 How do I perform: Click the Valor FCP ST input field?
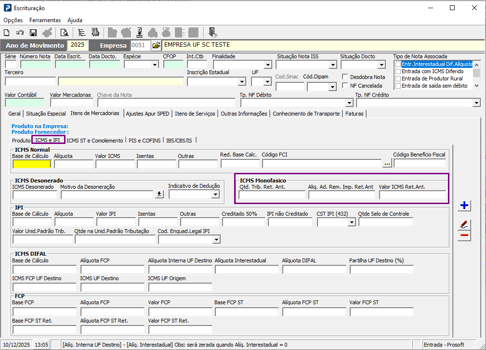[382, 311]
